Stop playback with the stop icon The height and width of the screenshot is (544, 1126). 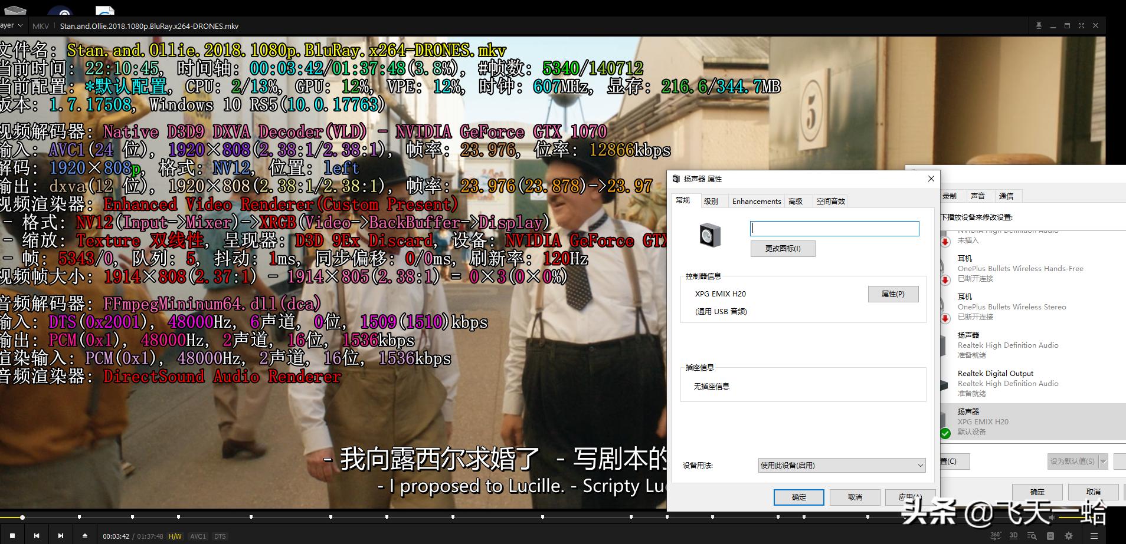click(12, 535)
